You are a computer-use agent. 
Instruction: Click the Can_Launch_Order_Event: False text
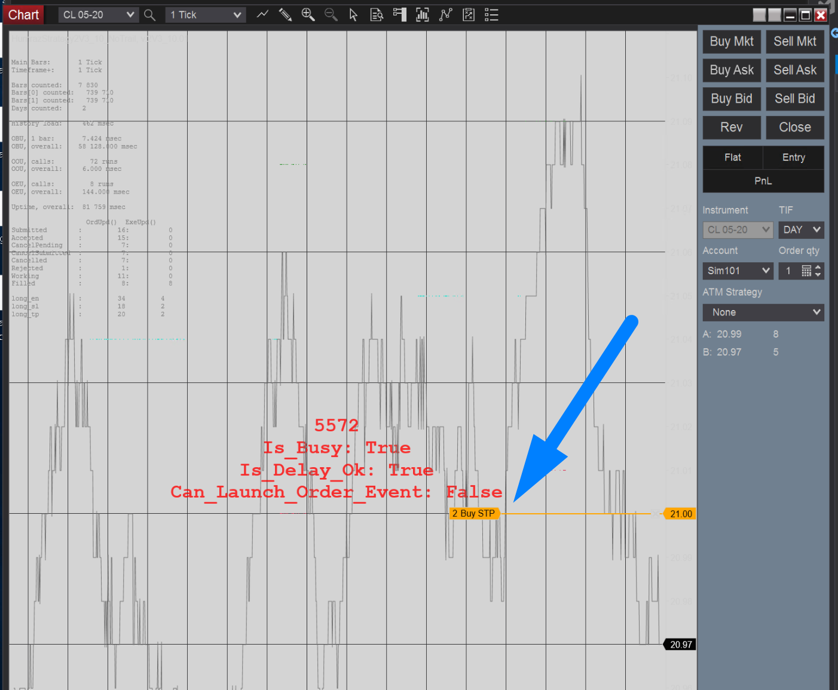(x=337, y=492)
